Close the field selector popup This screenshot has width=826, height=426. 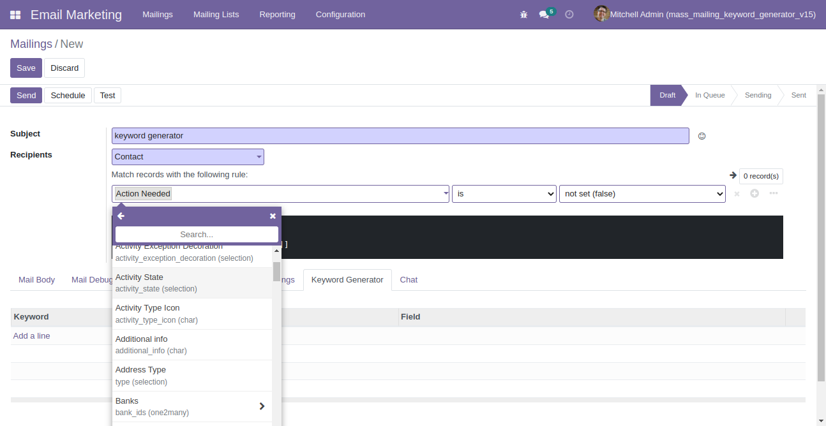coord(273,216)
